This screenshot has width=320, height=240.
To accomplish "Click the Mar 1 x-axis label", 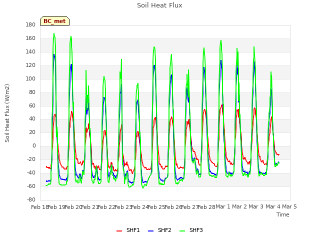I will point(223,206).
